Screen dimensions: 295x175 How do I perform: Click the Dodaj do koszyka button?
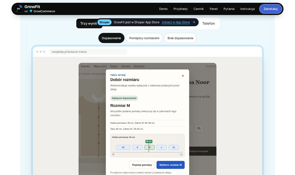[202, 151]
